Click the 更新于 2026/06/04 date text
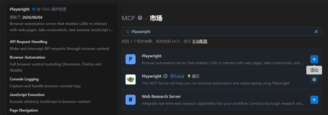328x115 pixels. (x=26, y=17)
